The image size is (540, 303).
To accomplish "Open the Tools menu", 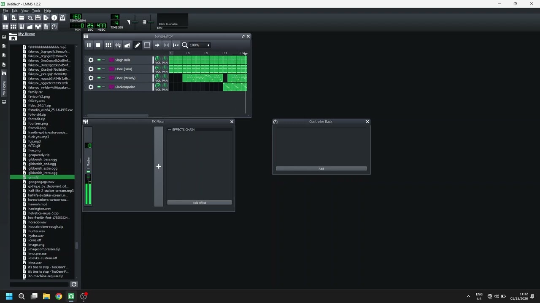I will (36, 11).
